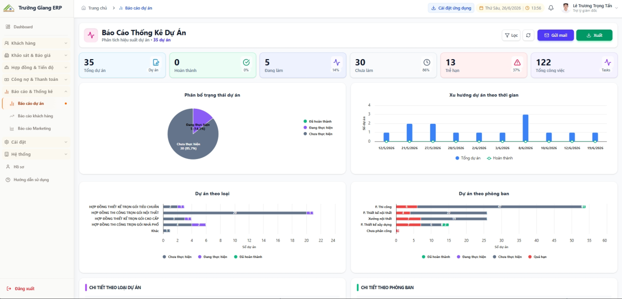The height and width of the screenshot is (299, 622).
Task: Collapse the Báo cáo & Thống kê chevron
Action: pos(65,91)
